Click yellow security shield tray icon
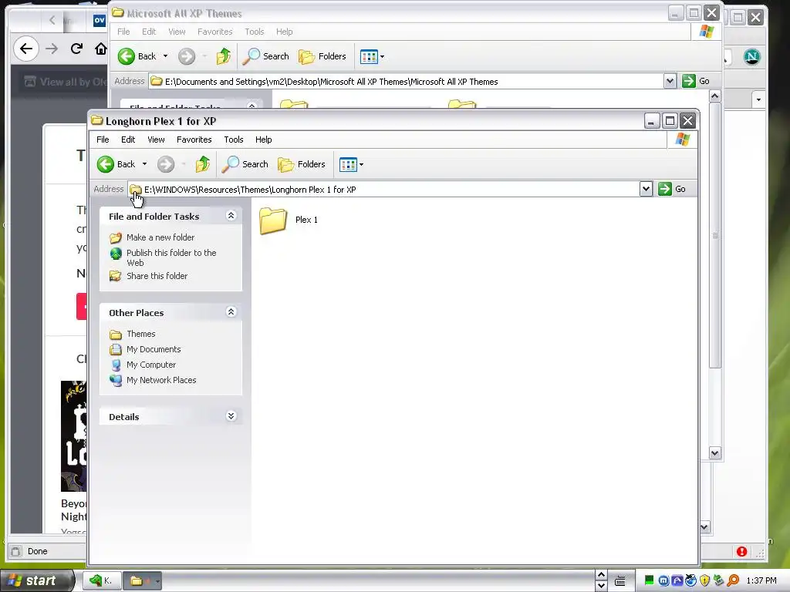Viewport: 790px width, 592px height. pos(705,581)
